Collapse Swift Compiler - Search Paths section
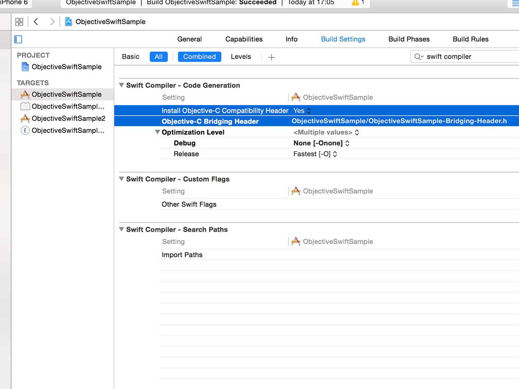This screenshot has height=389, width=519. point(122,229)
